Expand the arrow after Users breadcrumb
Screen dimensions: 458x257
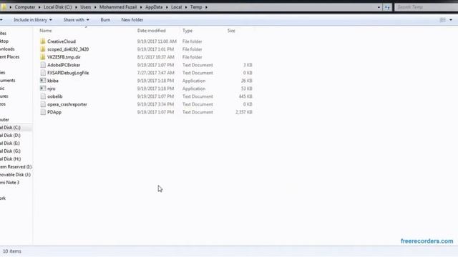[x=95, y=7]
